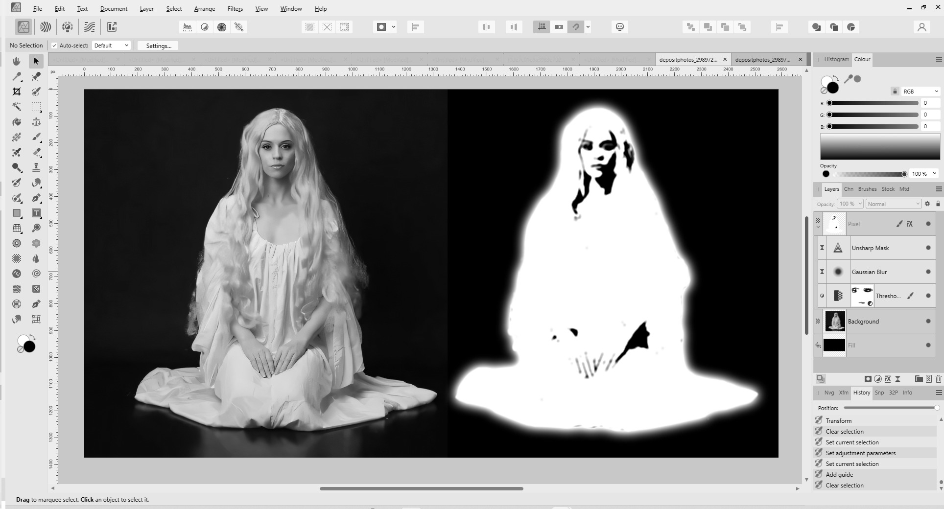The width and height of the screenshot is (944, 509).
Task: Open the Auto-select Default dropdown
Action: pyautogui.click(x=111, y=46)
